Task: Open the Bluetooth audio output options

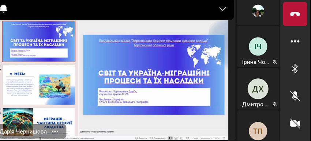Action: click(295, 69)
